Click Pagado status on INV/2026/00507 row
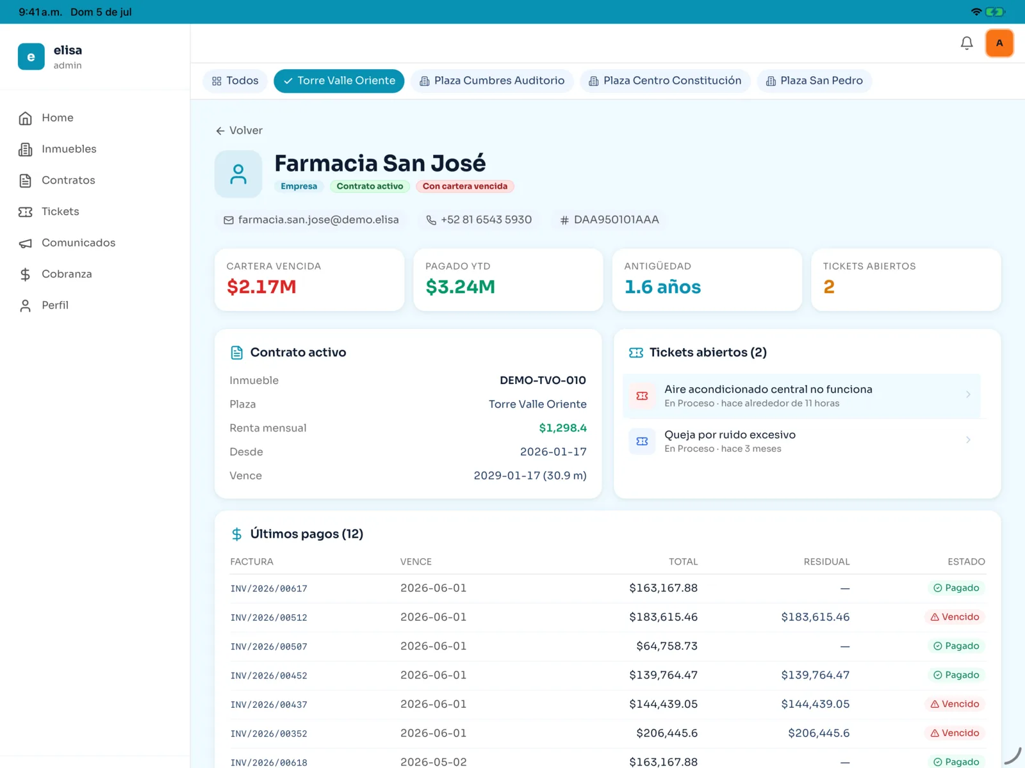The width and height of the screenshot is (1025, 768). click(x=956, y=646)
